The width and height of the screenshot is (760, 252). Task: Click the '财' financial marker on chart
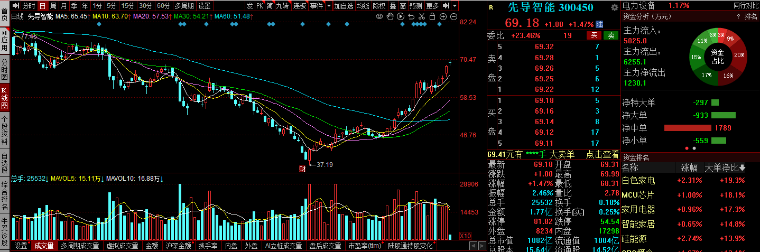point(302,169)
